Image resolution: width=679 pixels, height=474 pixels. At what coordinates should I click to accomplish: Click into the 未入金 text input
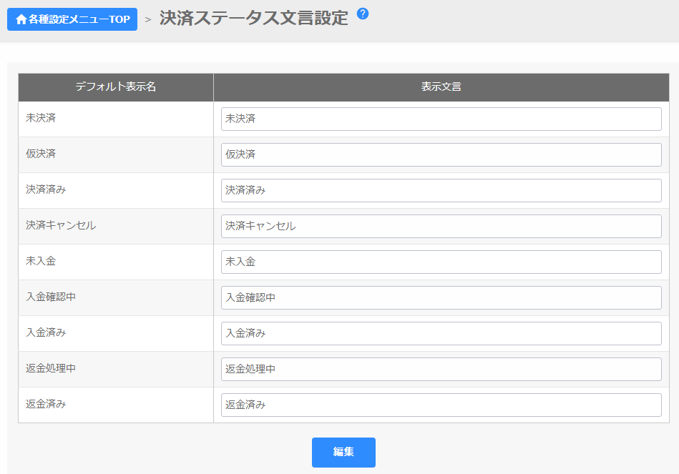pos(441,262)
